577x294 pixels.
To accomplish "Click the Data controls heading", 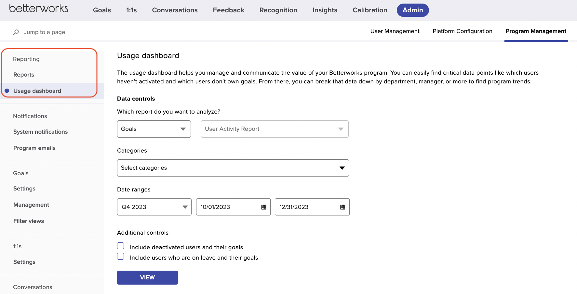I will (x=136, y=99).
